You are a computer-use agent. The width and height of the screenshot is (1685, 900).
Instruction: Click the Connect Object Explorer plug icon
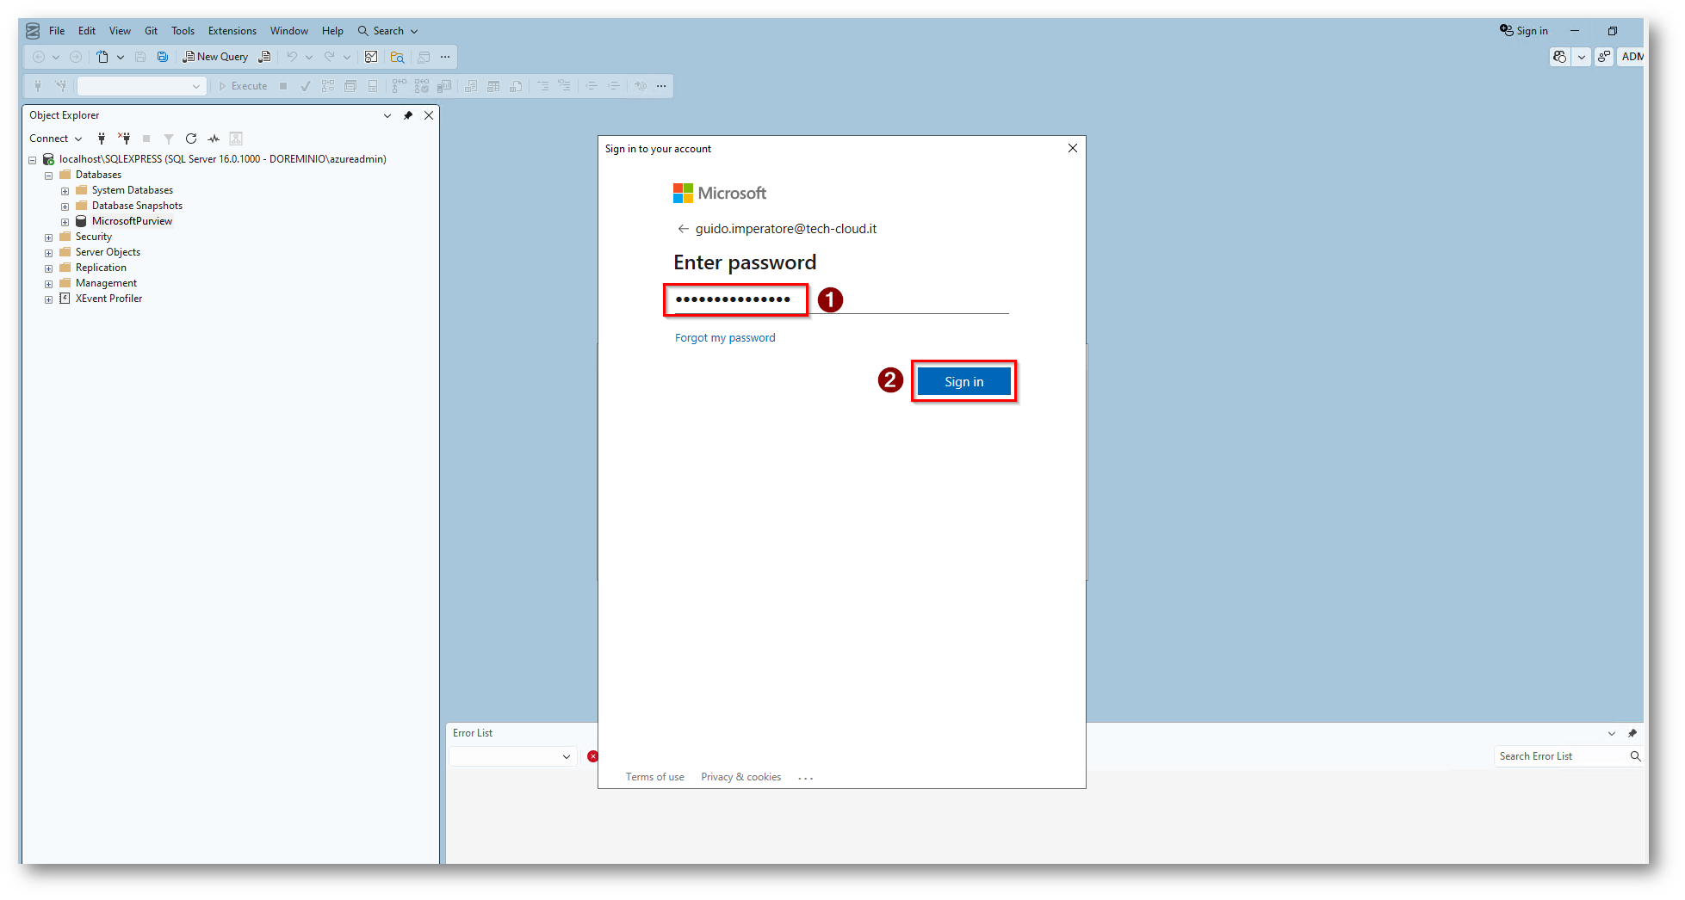click(102, 139)
